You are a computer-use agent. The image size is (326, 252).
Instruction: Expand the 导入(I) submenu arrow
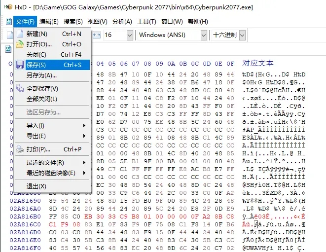pyautogui.click(x=84, y=125)
